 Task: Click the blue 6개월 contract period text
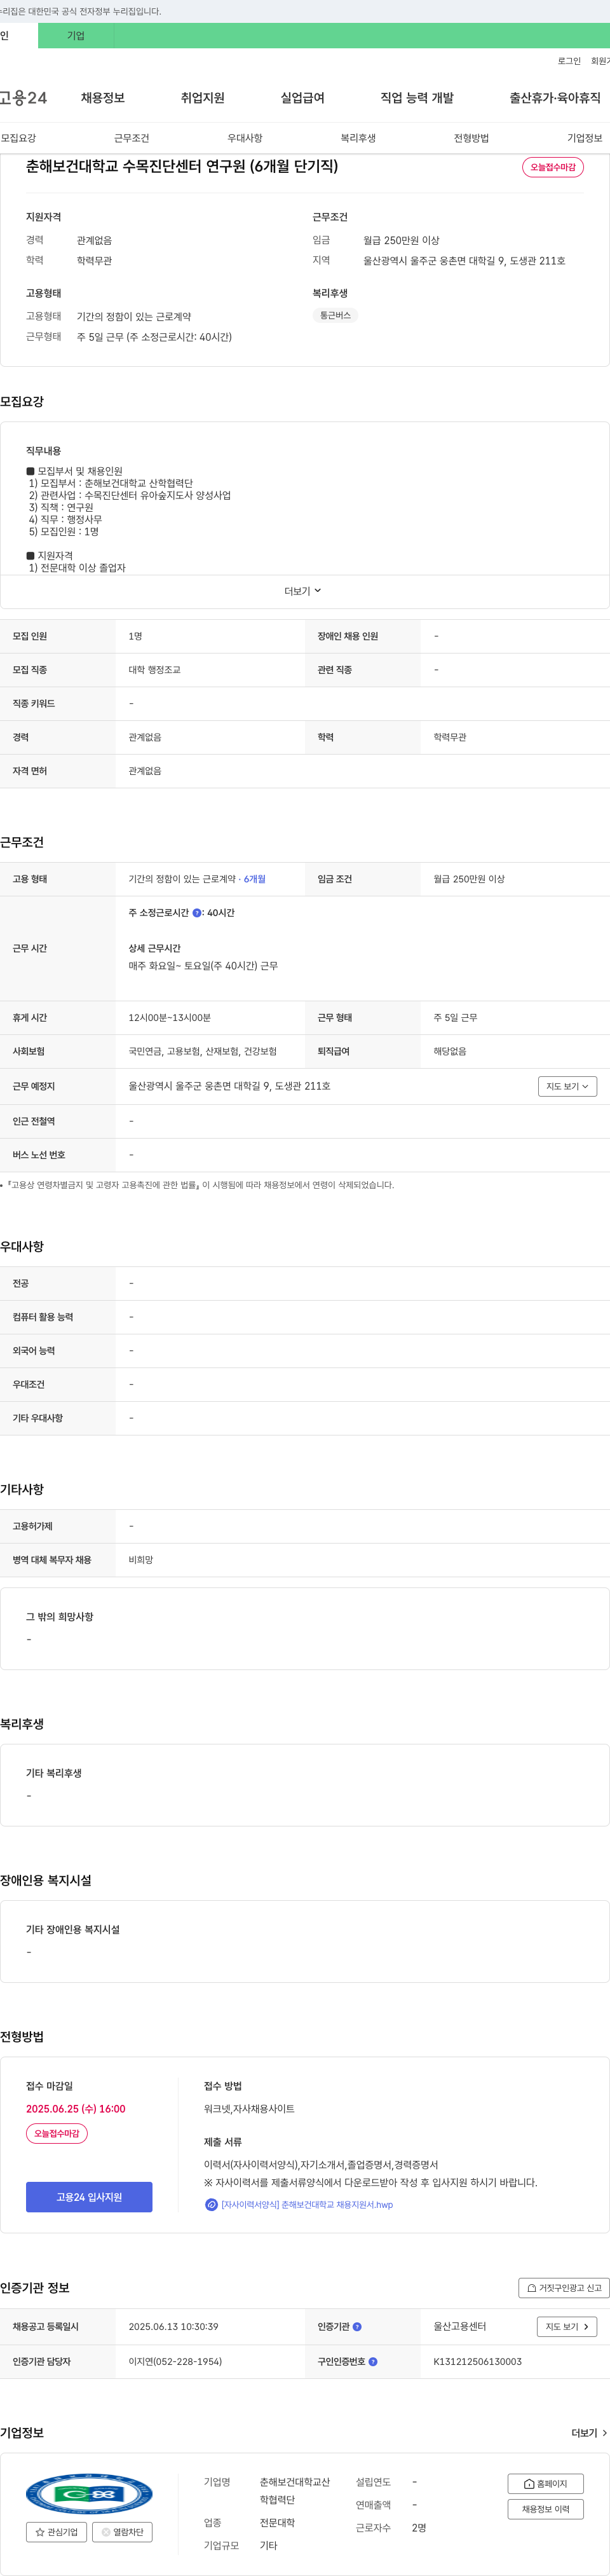(x=255, y=879)
